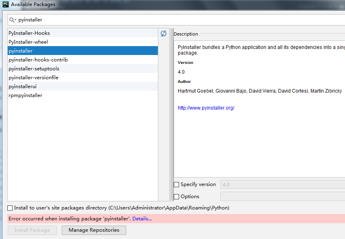Enable the Options checkbox

pos(177,197)
